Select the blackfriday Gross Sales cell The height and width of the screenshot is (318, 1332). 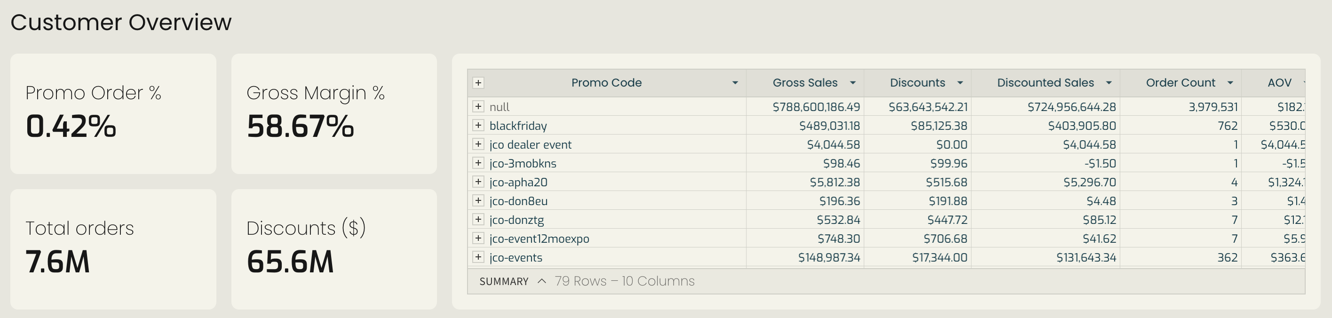click(805, 126)
